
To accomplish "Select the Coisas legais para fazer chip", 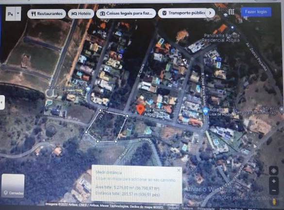I will (126, 14).
